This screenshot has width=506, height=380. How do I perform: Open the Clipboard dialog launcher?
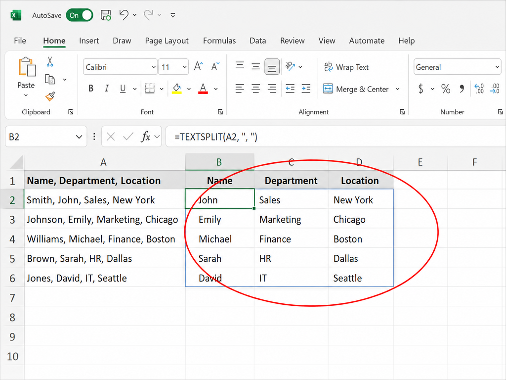71,112
